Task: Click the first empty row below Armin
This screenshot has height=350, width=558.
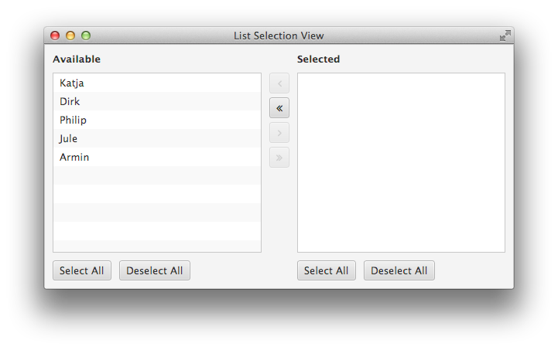Action: [x=157, y=175]
